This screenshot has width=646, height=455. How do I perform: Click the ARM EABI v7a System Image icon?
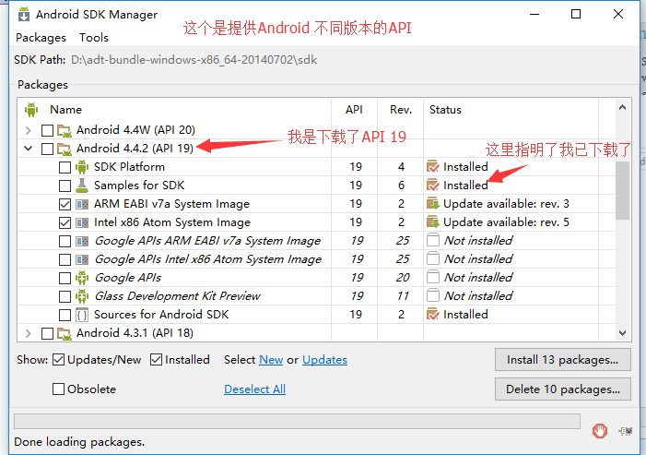point(82,204)
